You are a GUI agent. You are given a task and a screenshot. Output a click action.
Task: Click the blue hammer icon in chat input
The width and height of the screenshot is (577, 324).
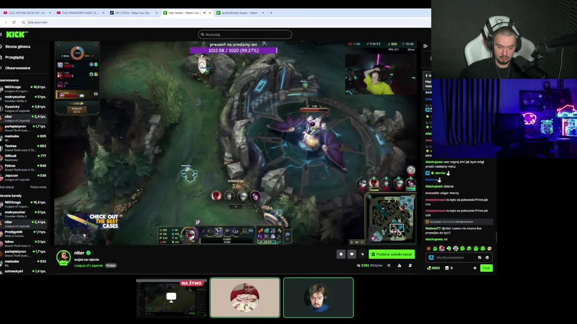[431, 257]
